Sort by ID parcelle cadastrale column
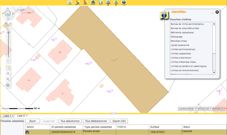227x135 pixels. (x=66, y=127)
